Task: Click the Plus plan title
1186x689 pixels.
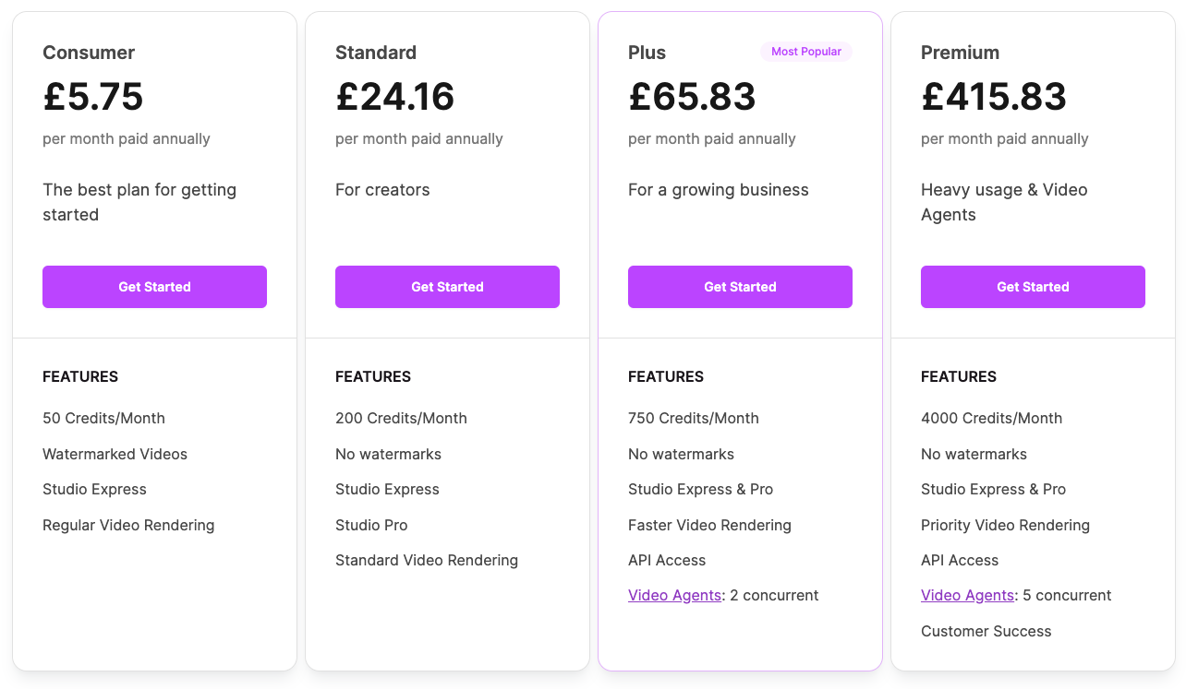Action: tap(647, 53)
